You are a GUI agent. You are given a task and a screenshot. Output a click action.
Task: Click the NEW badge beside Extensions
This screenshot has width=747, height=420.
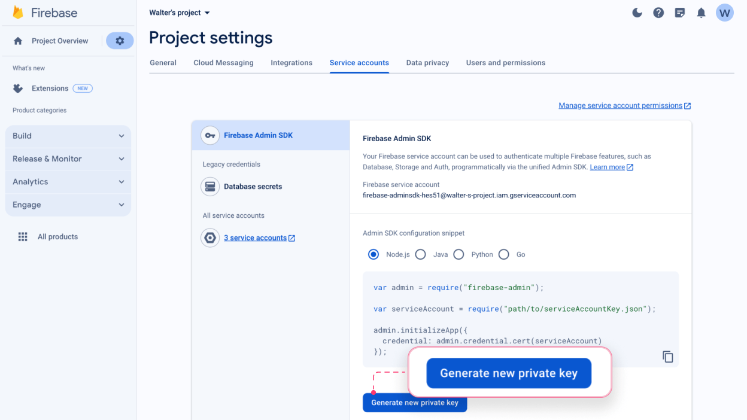point(83,89)
